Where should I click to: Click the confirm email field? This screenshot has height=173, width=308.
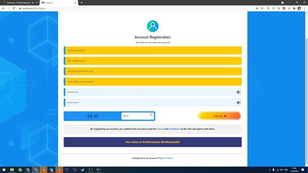coord(153,82)
